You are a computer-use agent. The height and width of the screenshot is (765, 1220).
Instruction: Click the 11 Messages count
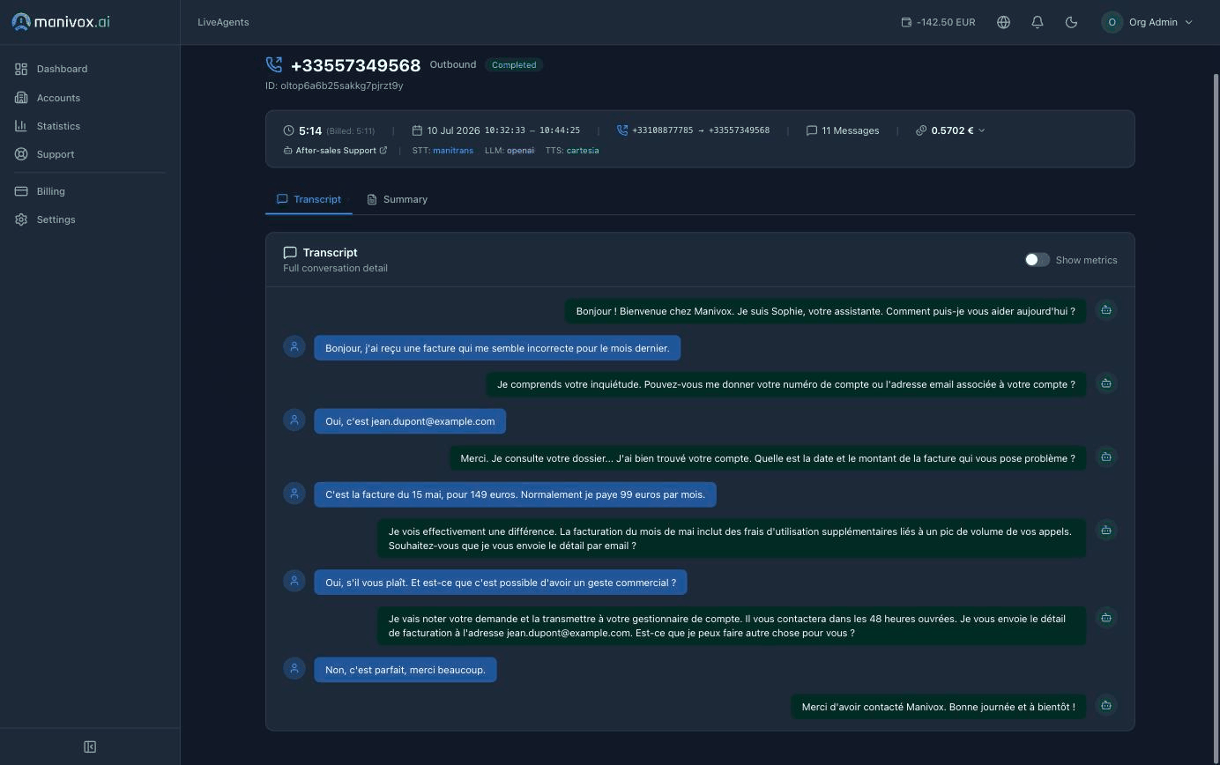(x=850, y=130)
